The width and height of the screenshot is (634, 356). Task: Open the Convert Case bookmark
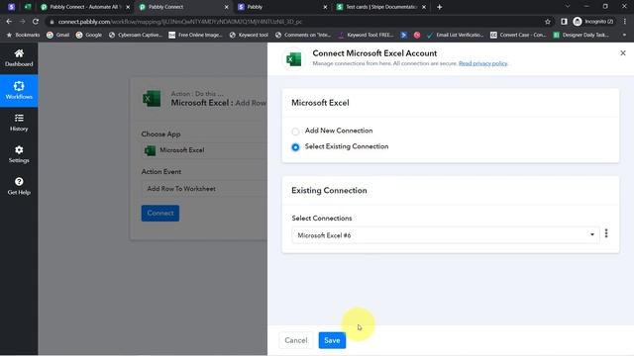tap(518, 36)
